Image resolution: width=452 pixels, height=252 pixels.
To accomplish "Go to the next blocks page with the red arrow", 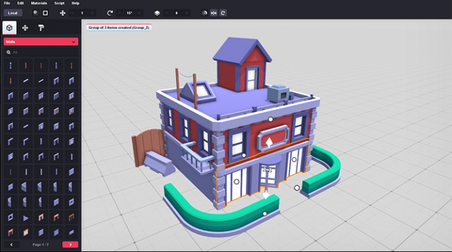I will [70, 244].
